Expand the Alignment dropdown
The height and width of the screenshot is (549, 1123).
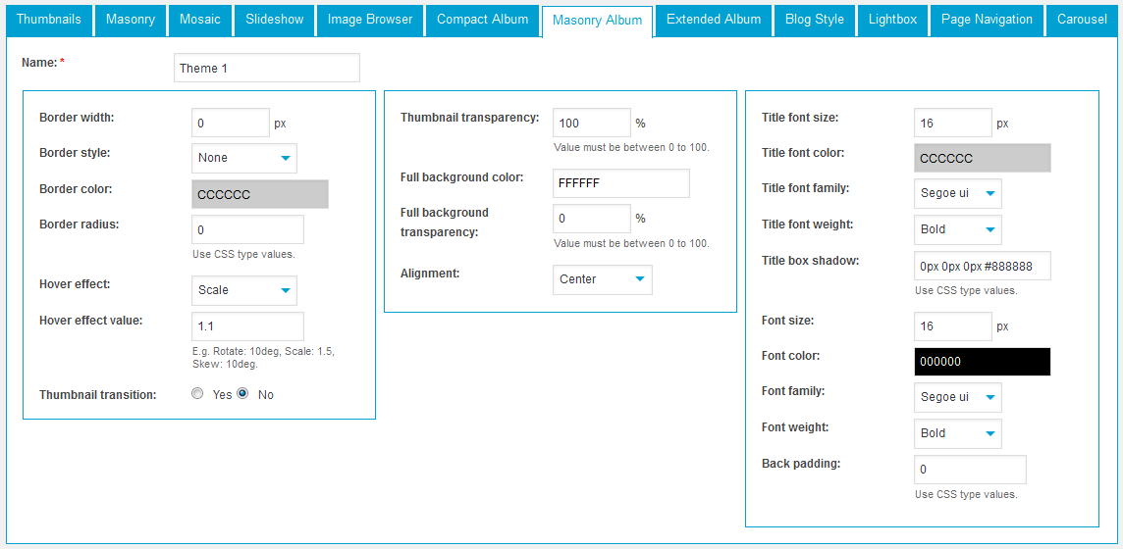pyautogui.click(x=602, y=279)
